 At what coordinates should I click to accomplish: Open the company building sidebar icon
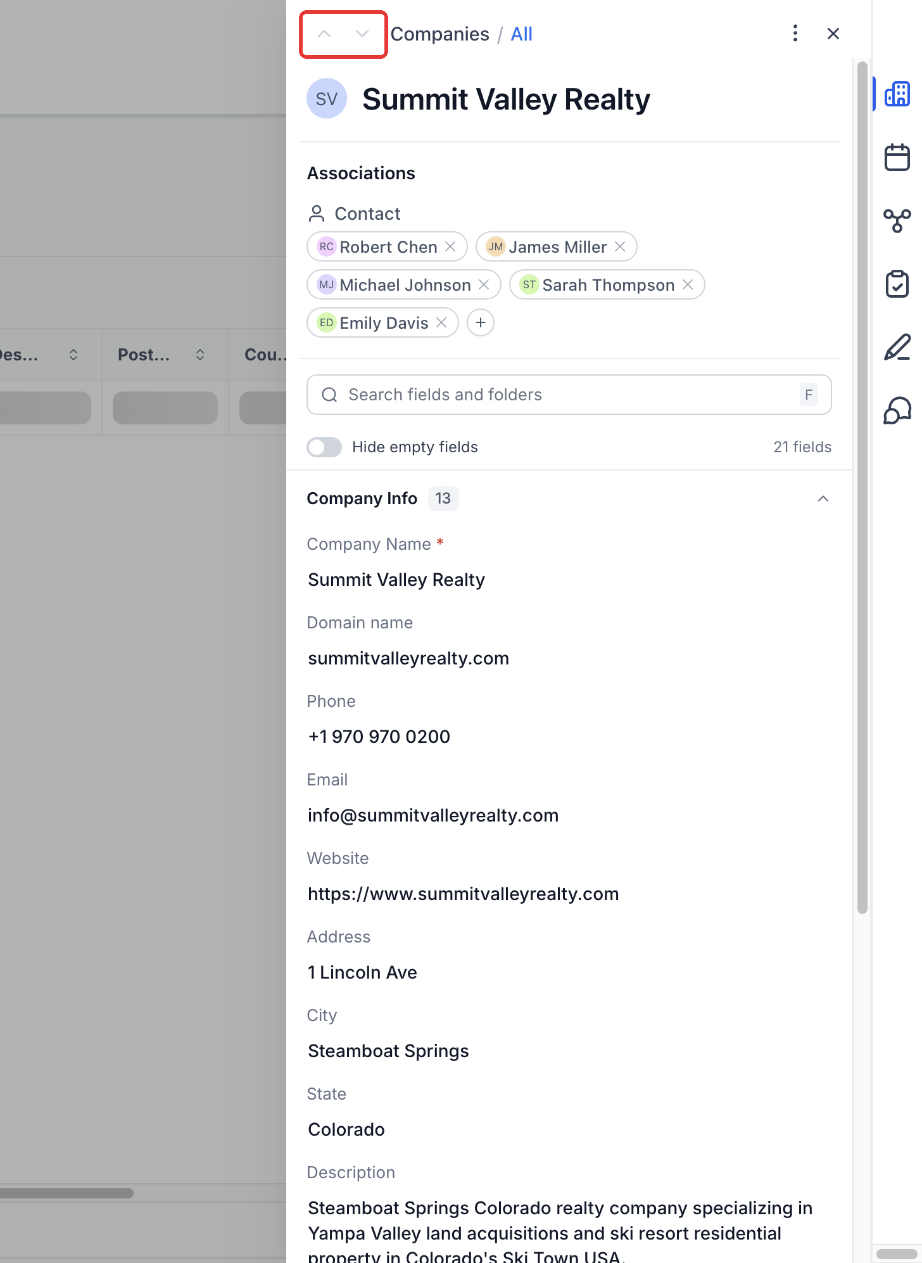click(897, 94)
